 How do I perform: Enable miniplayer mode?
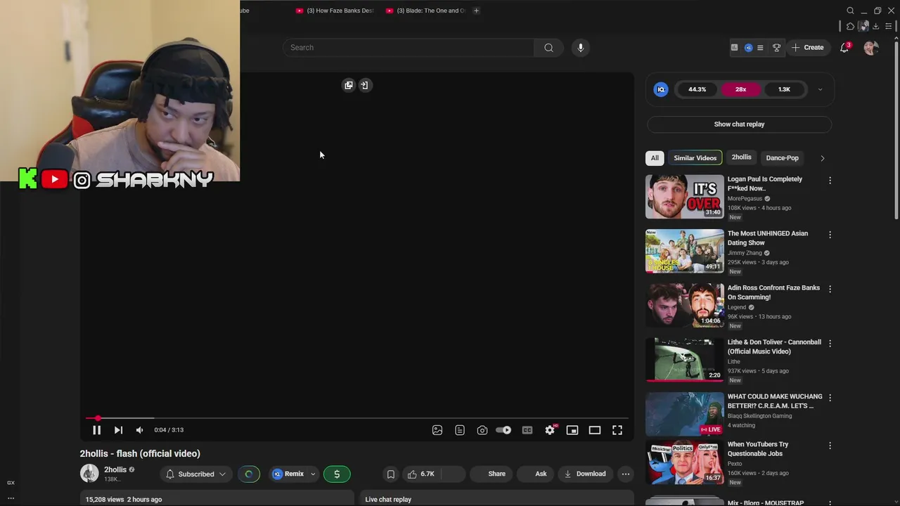(572, 430)
